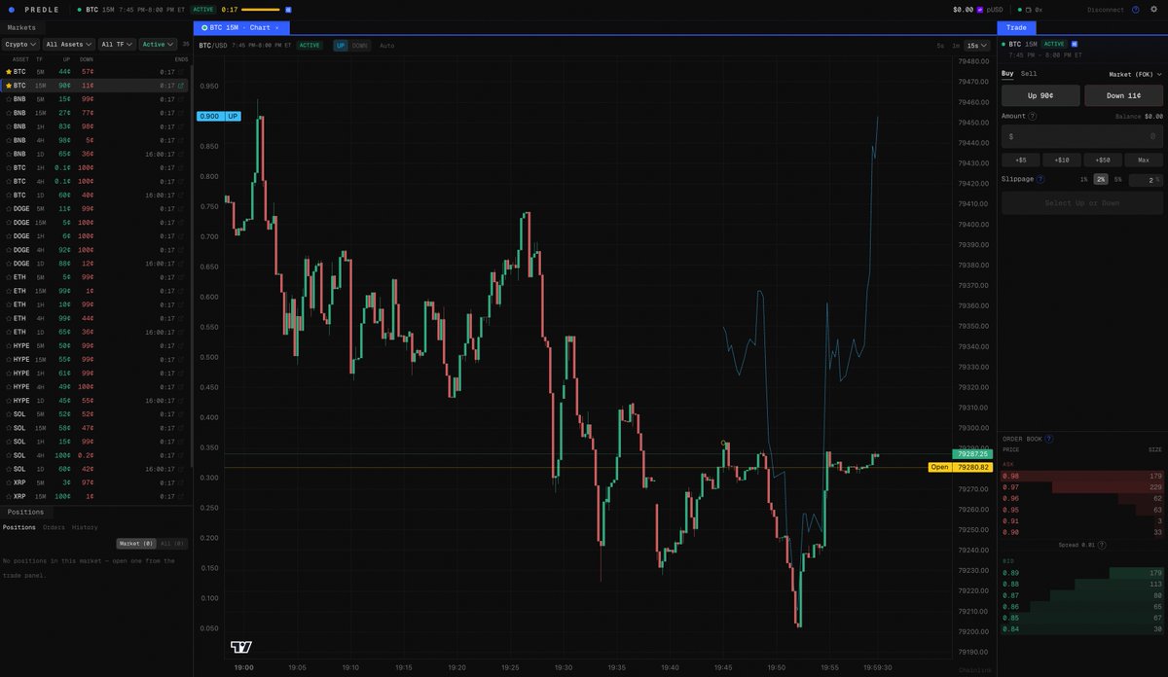Click the wallet icon next to 0x
This screenshot has height=677, width=1168.
click(x=1029, y=10)
